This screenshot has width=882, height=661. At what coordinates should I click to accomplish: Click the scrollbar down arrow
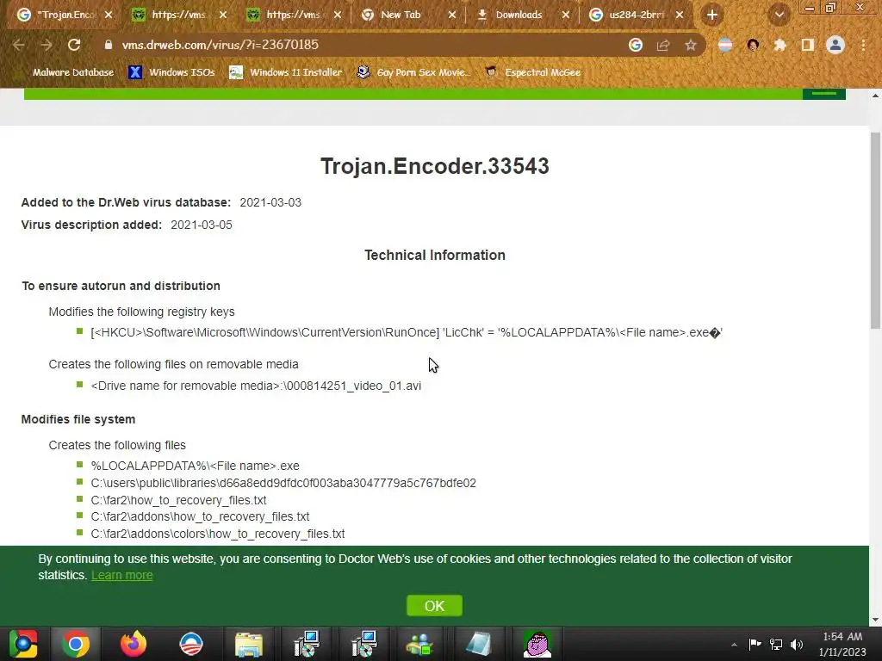pos(875,620)
